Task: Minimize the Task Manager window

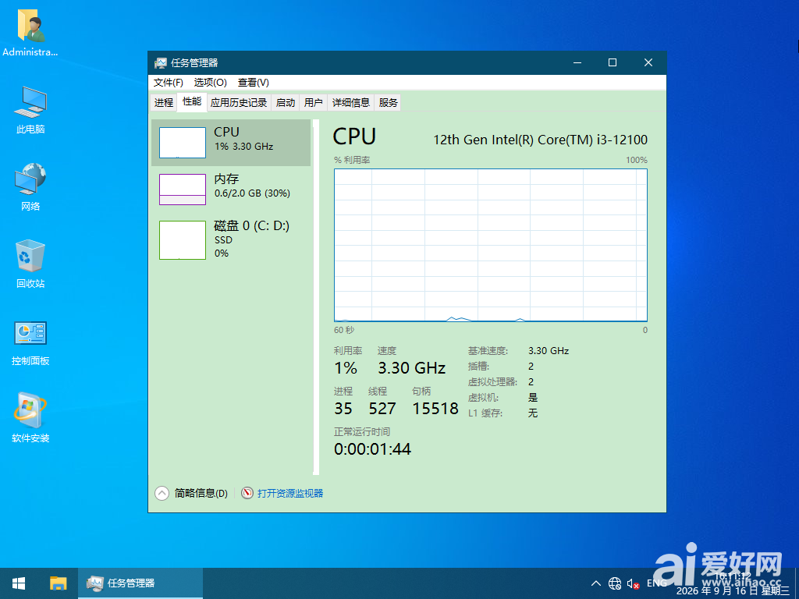Action: point(577,62)
